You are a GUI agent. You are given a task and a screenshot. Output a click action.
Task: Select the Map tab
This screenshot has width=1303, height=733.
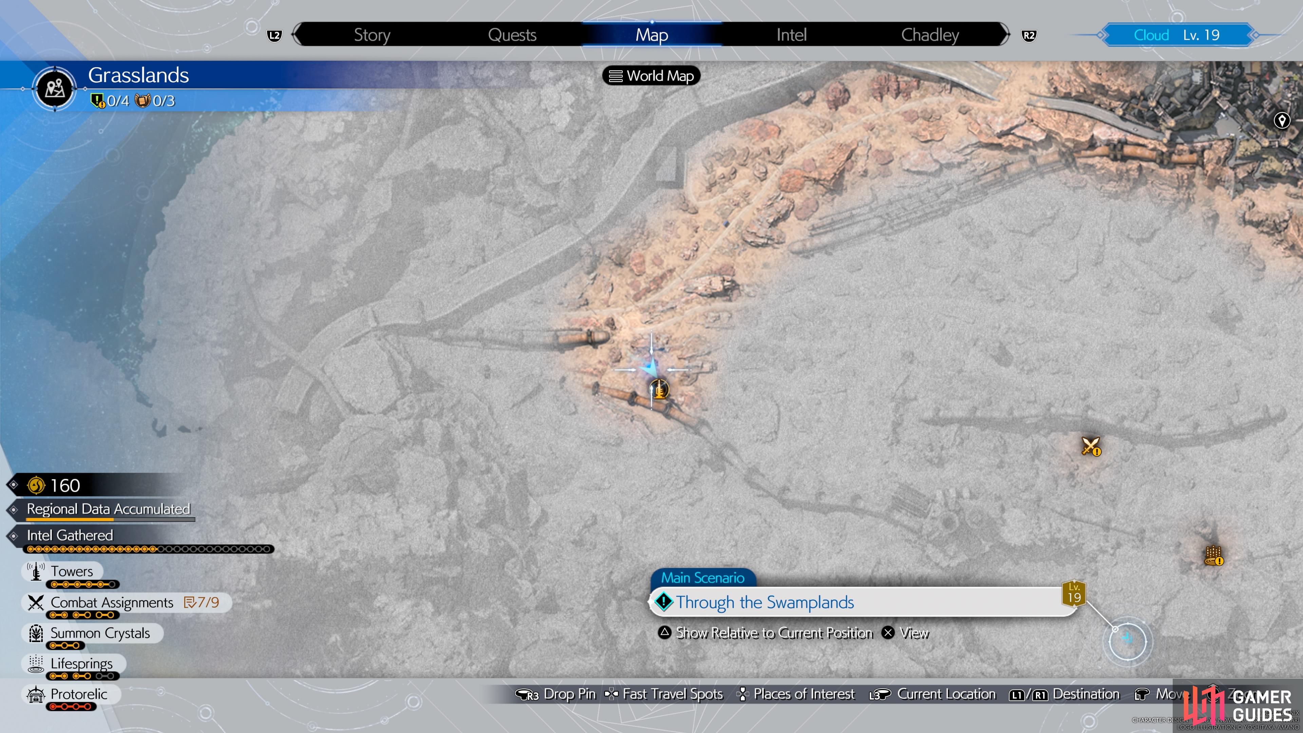pos(651,35)
